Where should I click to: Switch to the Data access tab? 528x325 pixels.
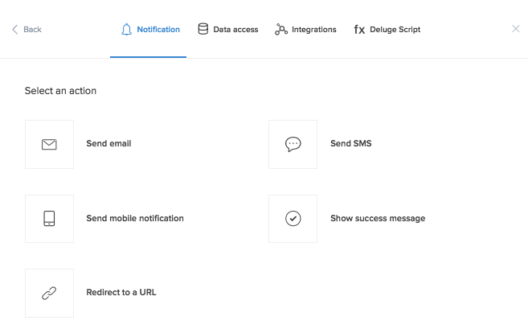pyautogui.click(x=235, y=30)
